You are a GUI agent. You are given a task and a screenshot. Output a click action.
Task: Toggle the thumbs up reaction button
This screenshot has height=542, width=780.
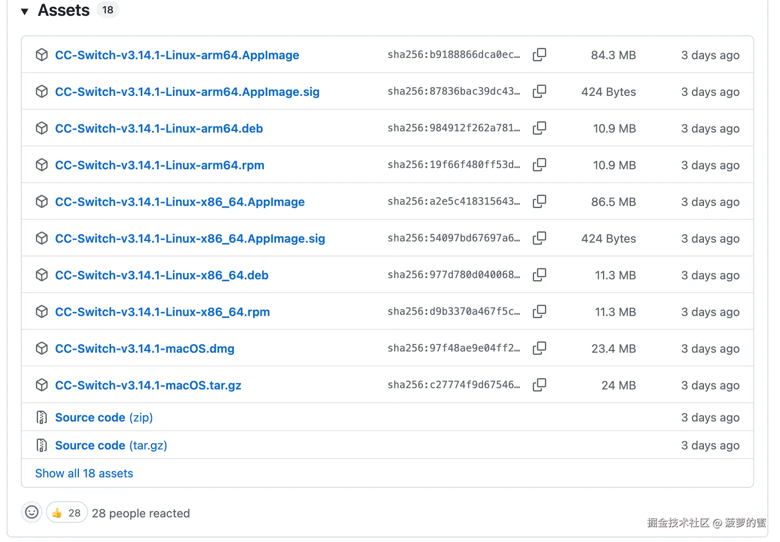coord(67,512)
